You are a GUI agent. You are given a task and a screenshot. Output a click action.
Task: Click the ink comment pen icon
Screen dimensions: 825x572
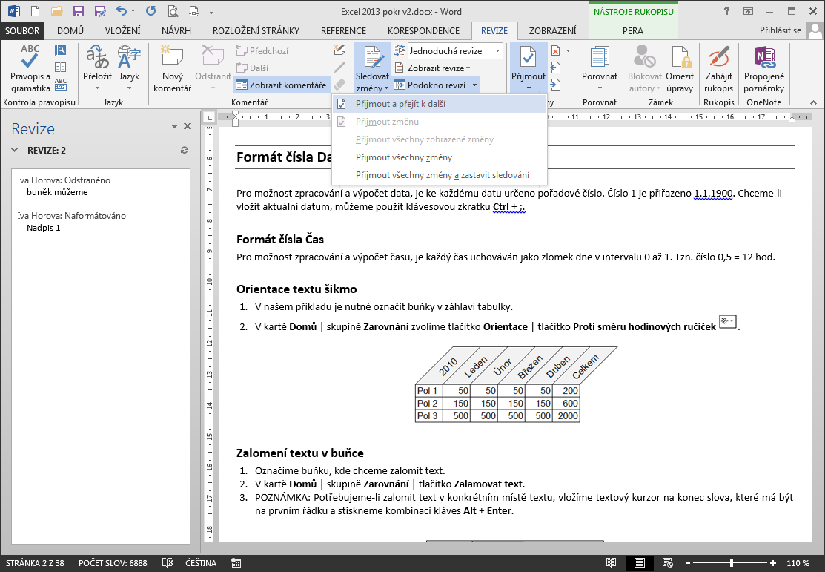(339, 50)
